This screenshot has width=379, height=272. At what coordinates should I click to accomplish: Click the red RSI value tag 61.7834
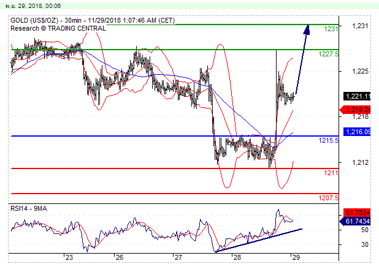point(358,213)
